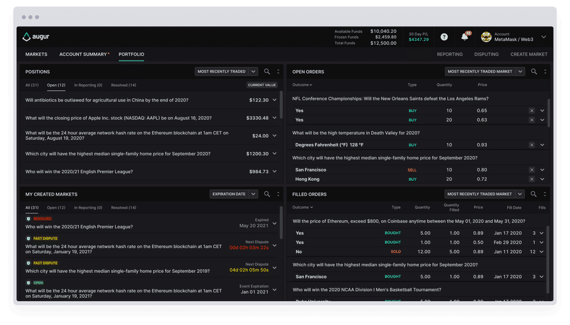Open the help question mark icon

coord(444,37)
